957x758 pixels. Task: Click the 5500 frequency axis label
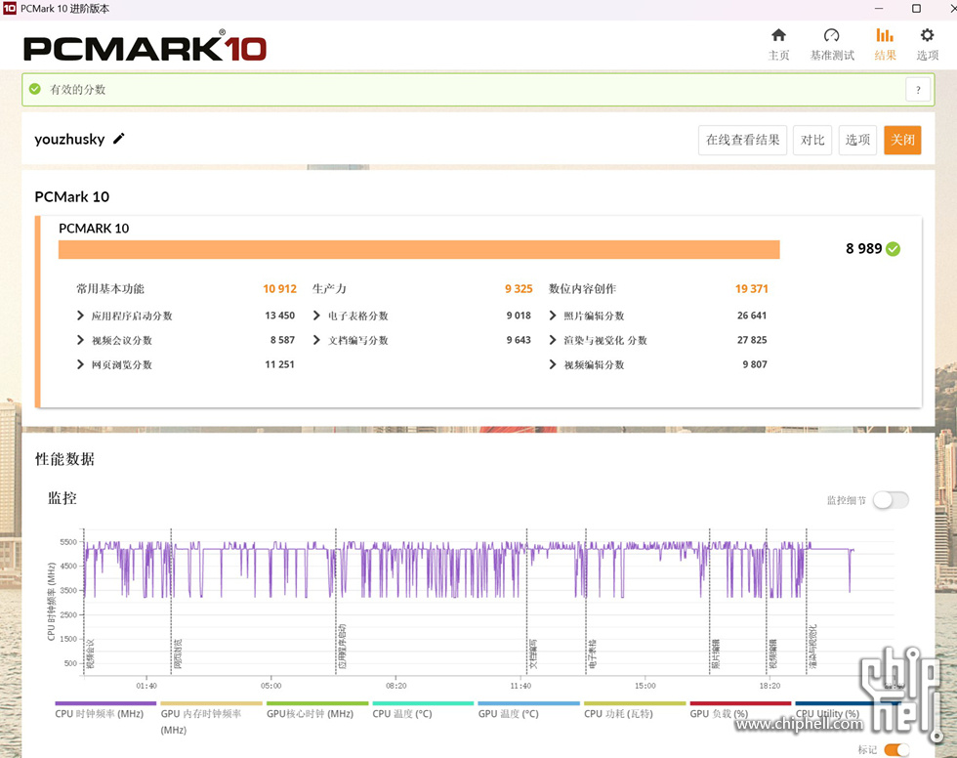(68, 542)
